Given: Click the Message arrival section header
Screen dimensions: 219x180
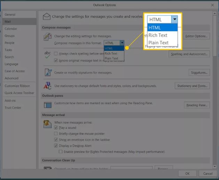Looking at the screenshot, I should [125, 115].
